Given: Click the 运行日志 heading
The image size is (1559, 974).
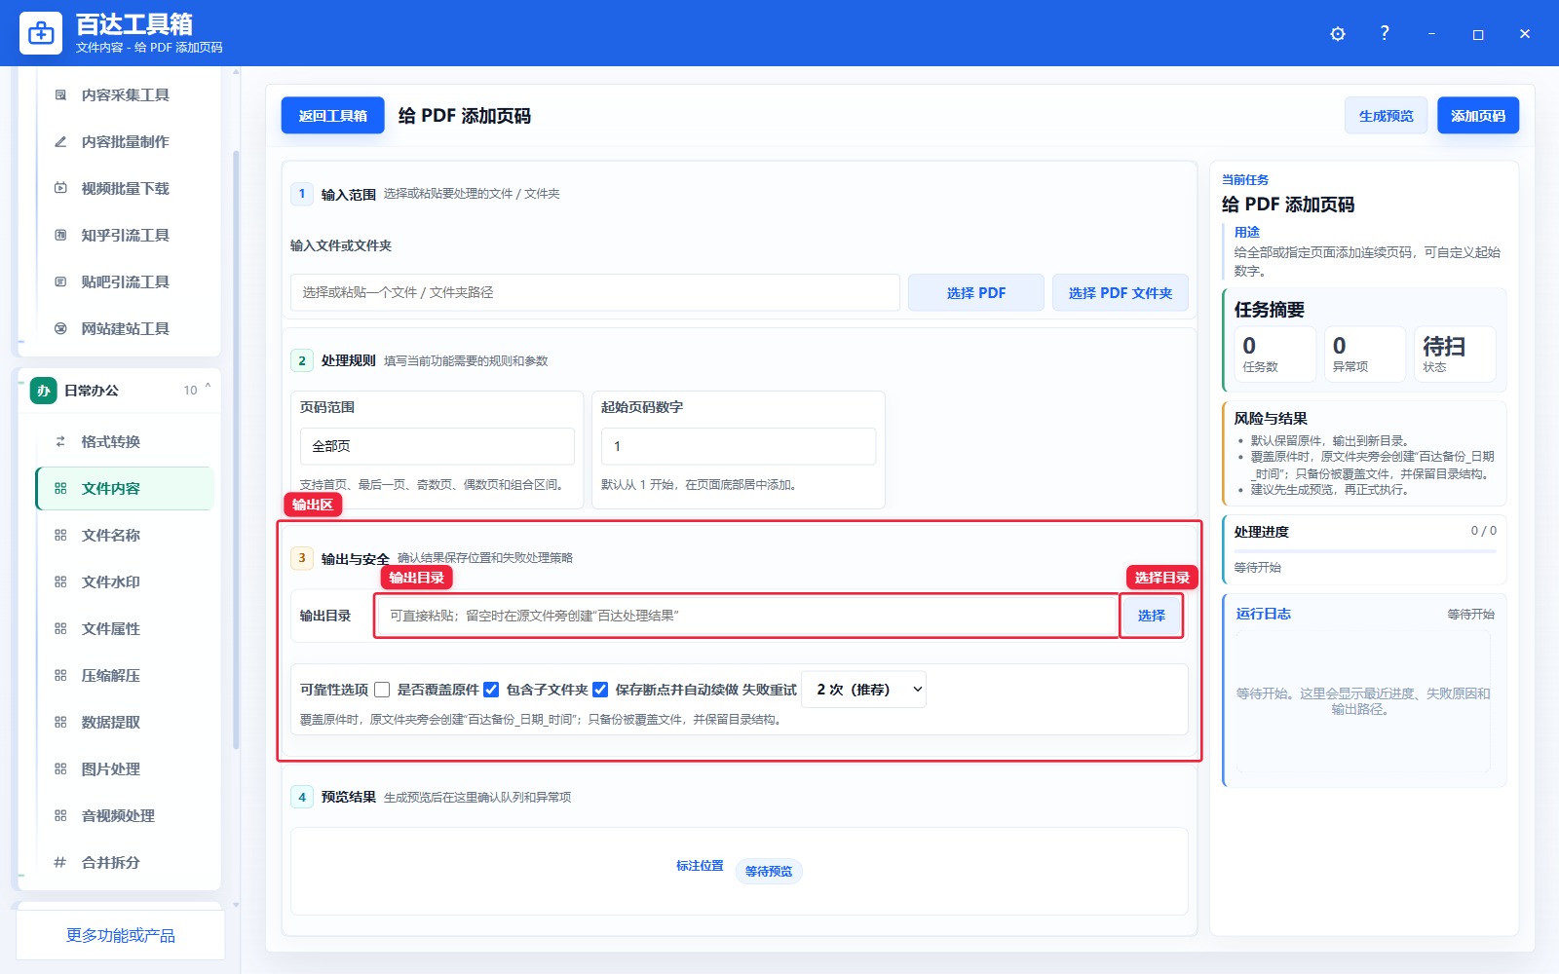Looking at the screenshot, I should [x=1263, y=614].
